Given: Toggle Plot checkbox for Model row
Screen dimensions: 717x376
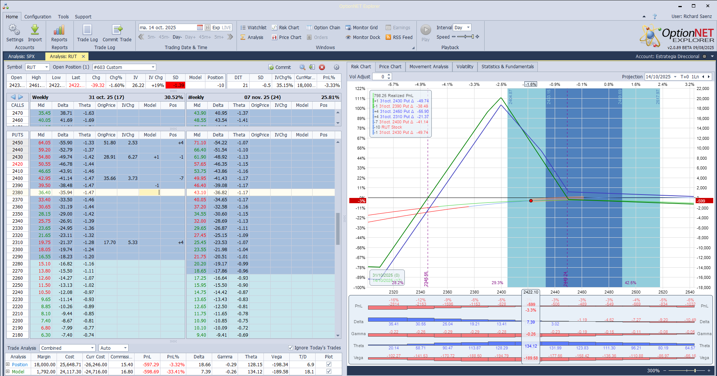Looking at the screenshot, I should coord(329,372).
